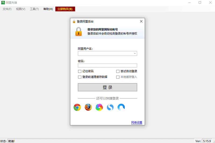Enable the 记住密码 checkbox
This screenshot has width=215, height=143.
[80, 71]
